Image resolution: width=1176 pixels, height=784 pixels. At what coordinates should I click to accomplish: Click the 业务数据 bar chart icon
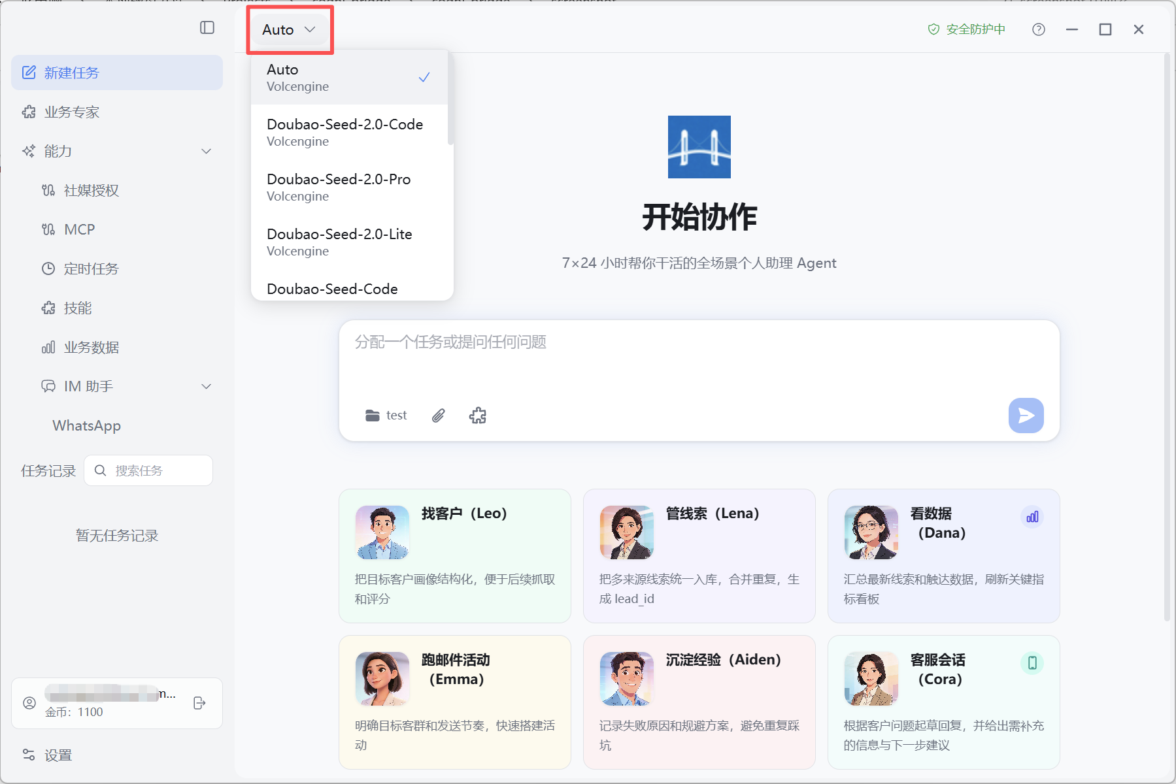point(48,347)
